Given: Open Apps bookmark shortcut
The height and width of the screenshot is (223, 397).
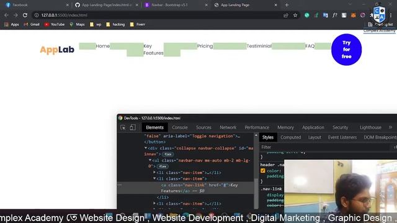Looking at the screenshot, I should (x=12, y=25).
